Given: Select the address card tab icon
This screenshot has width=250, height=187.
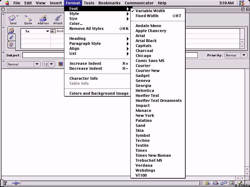Looking at the screenshot, I should 11,30.
